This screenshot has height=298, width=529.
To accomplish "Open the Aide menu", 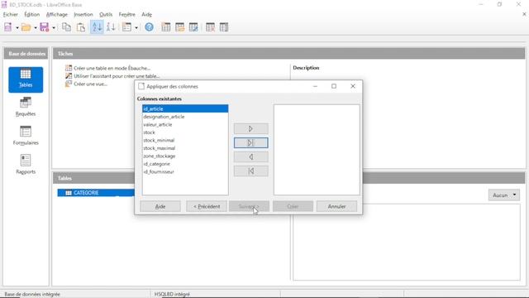I will (146, 15).
